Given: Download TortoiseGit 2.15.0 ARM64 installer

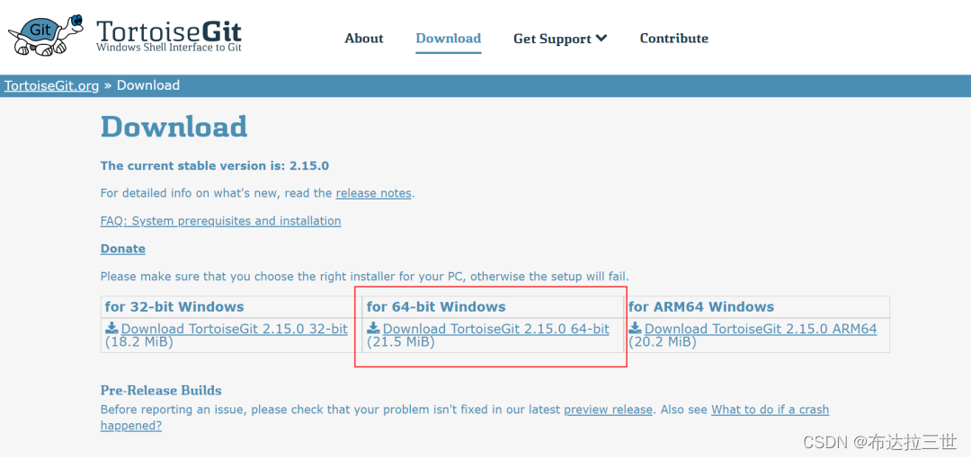Looking at the screenshot, I should click(761, 329).
